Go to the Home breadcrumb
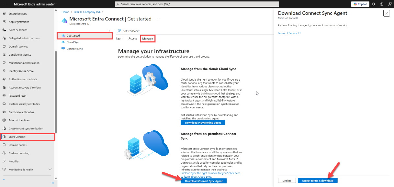Image resolution: width=394 pixels, height=187 pixels. pos(65,12)
